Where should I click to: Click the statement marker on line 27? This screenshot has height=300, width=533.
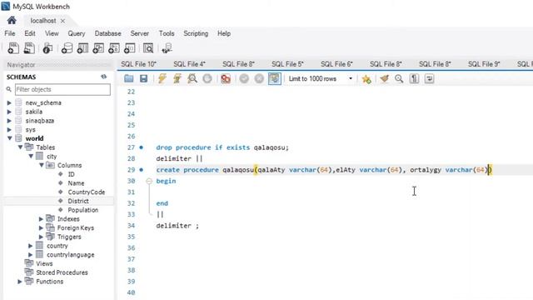click(141, 147)
